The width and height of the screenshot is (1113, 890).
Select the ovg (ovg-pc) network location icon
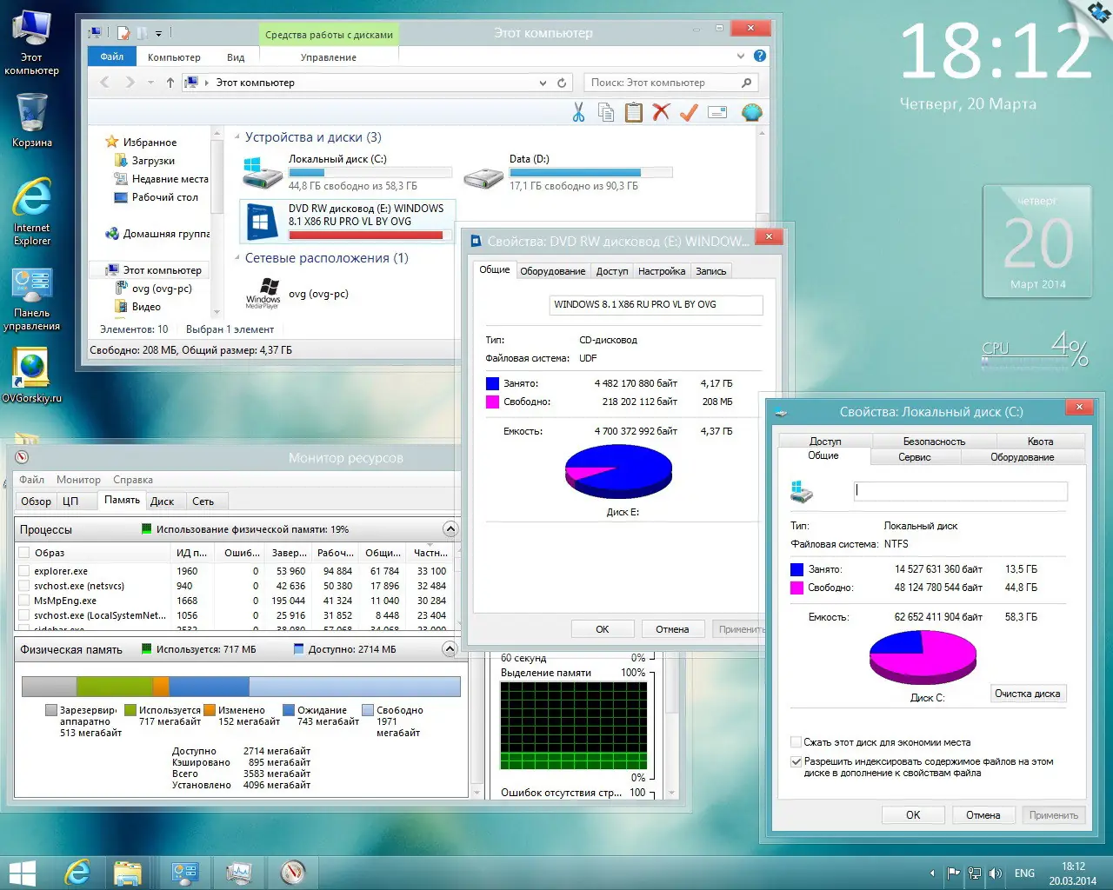263,293
